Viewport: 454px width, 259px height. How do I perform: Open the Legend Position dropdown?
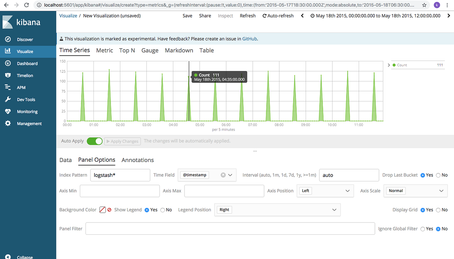(x=277, y=209)
